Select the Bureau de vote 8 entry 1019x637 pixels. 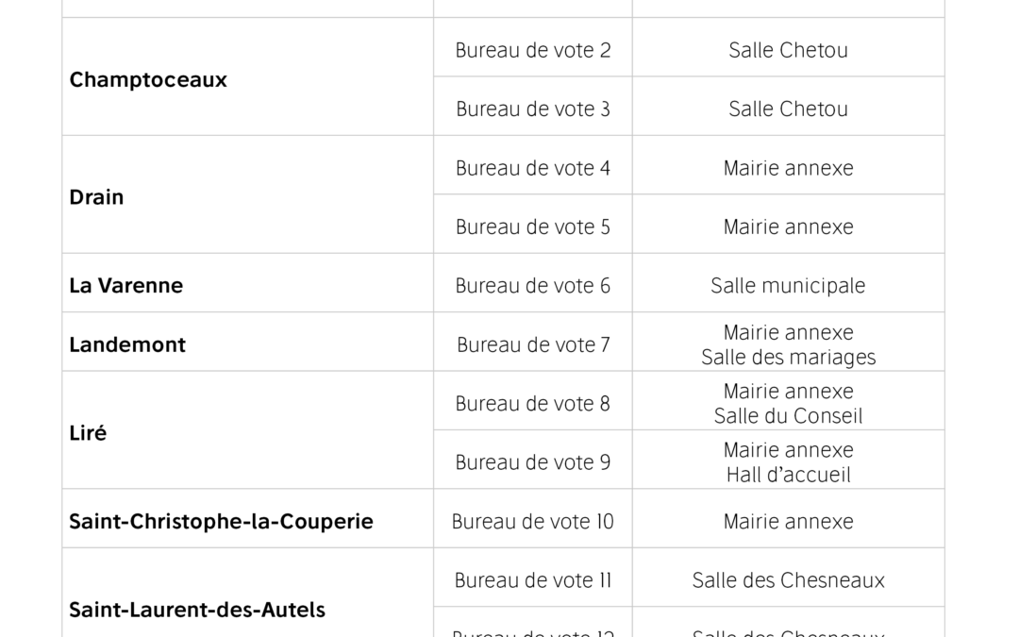click(x=533, y=403)
